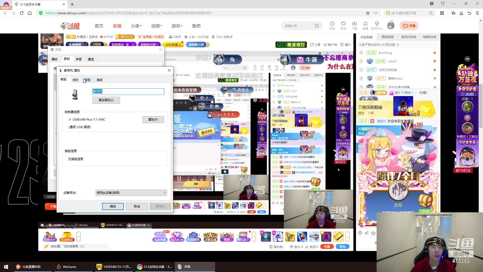The height and width of the screenshot is (272, 483).
Task: Select the golden card gift icon
Action: 338,237
